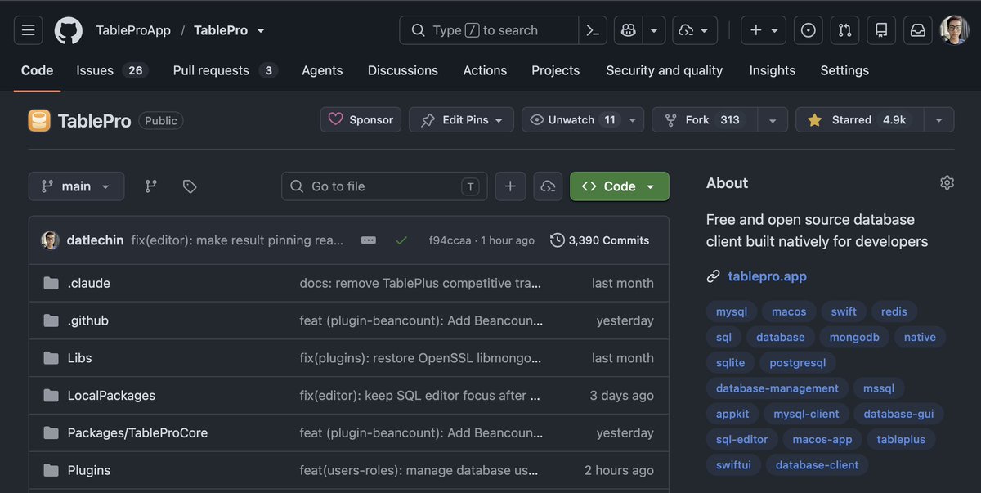Open the .github folder
This screenshot has width=981, height=493.
pos(87,320)
